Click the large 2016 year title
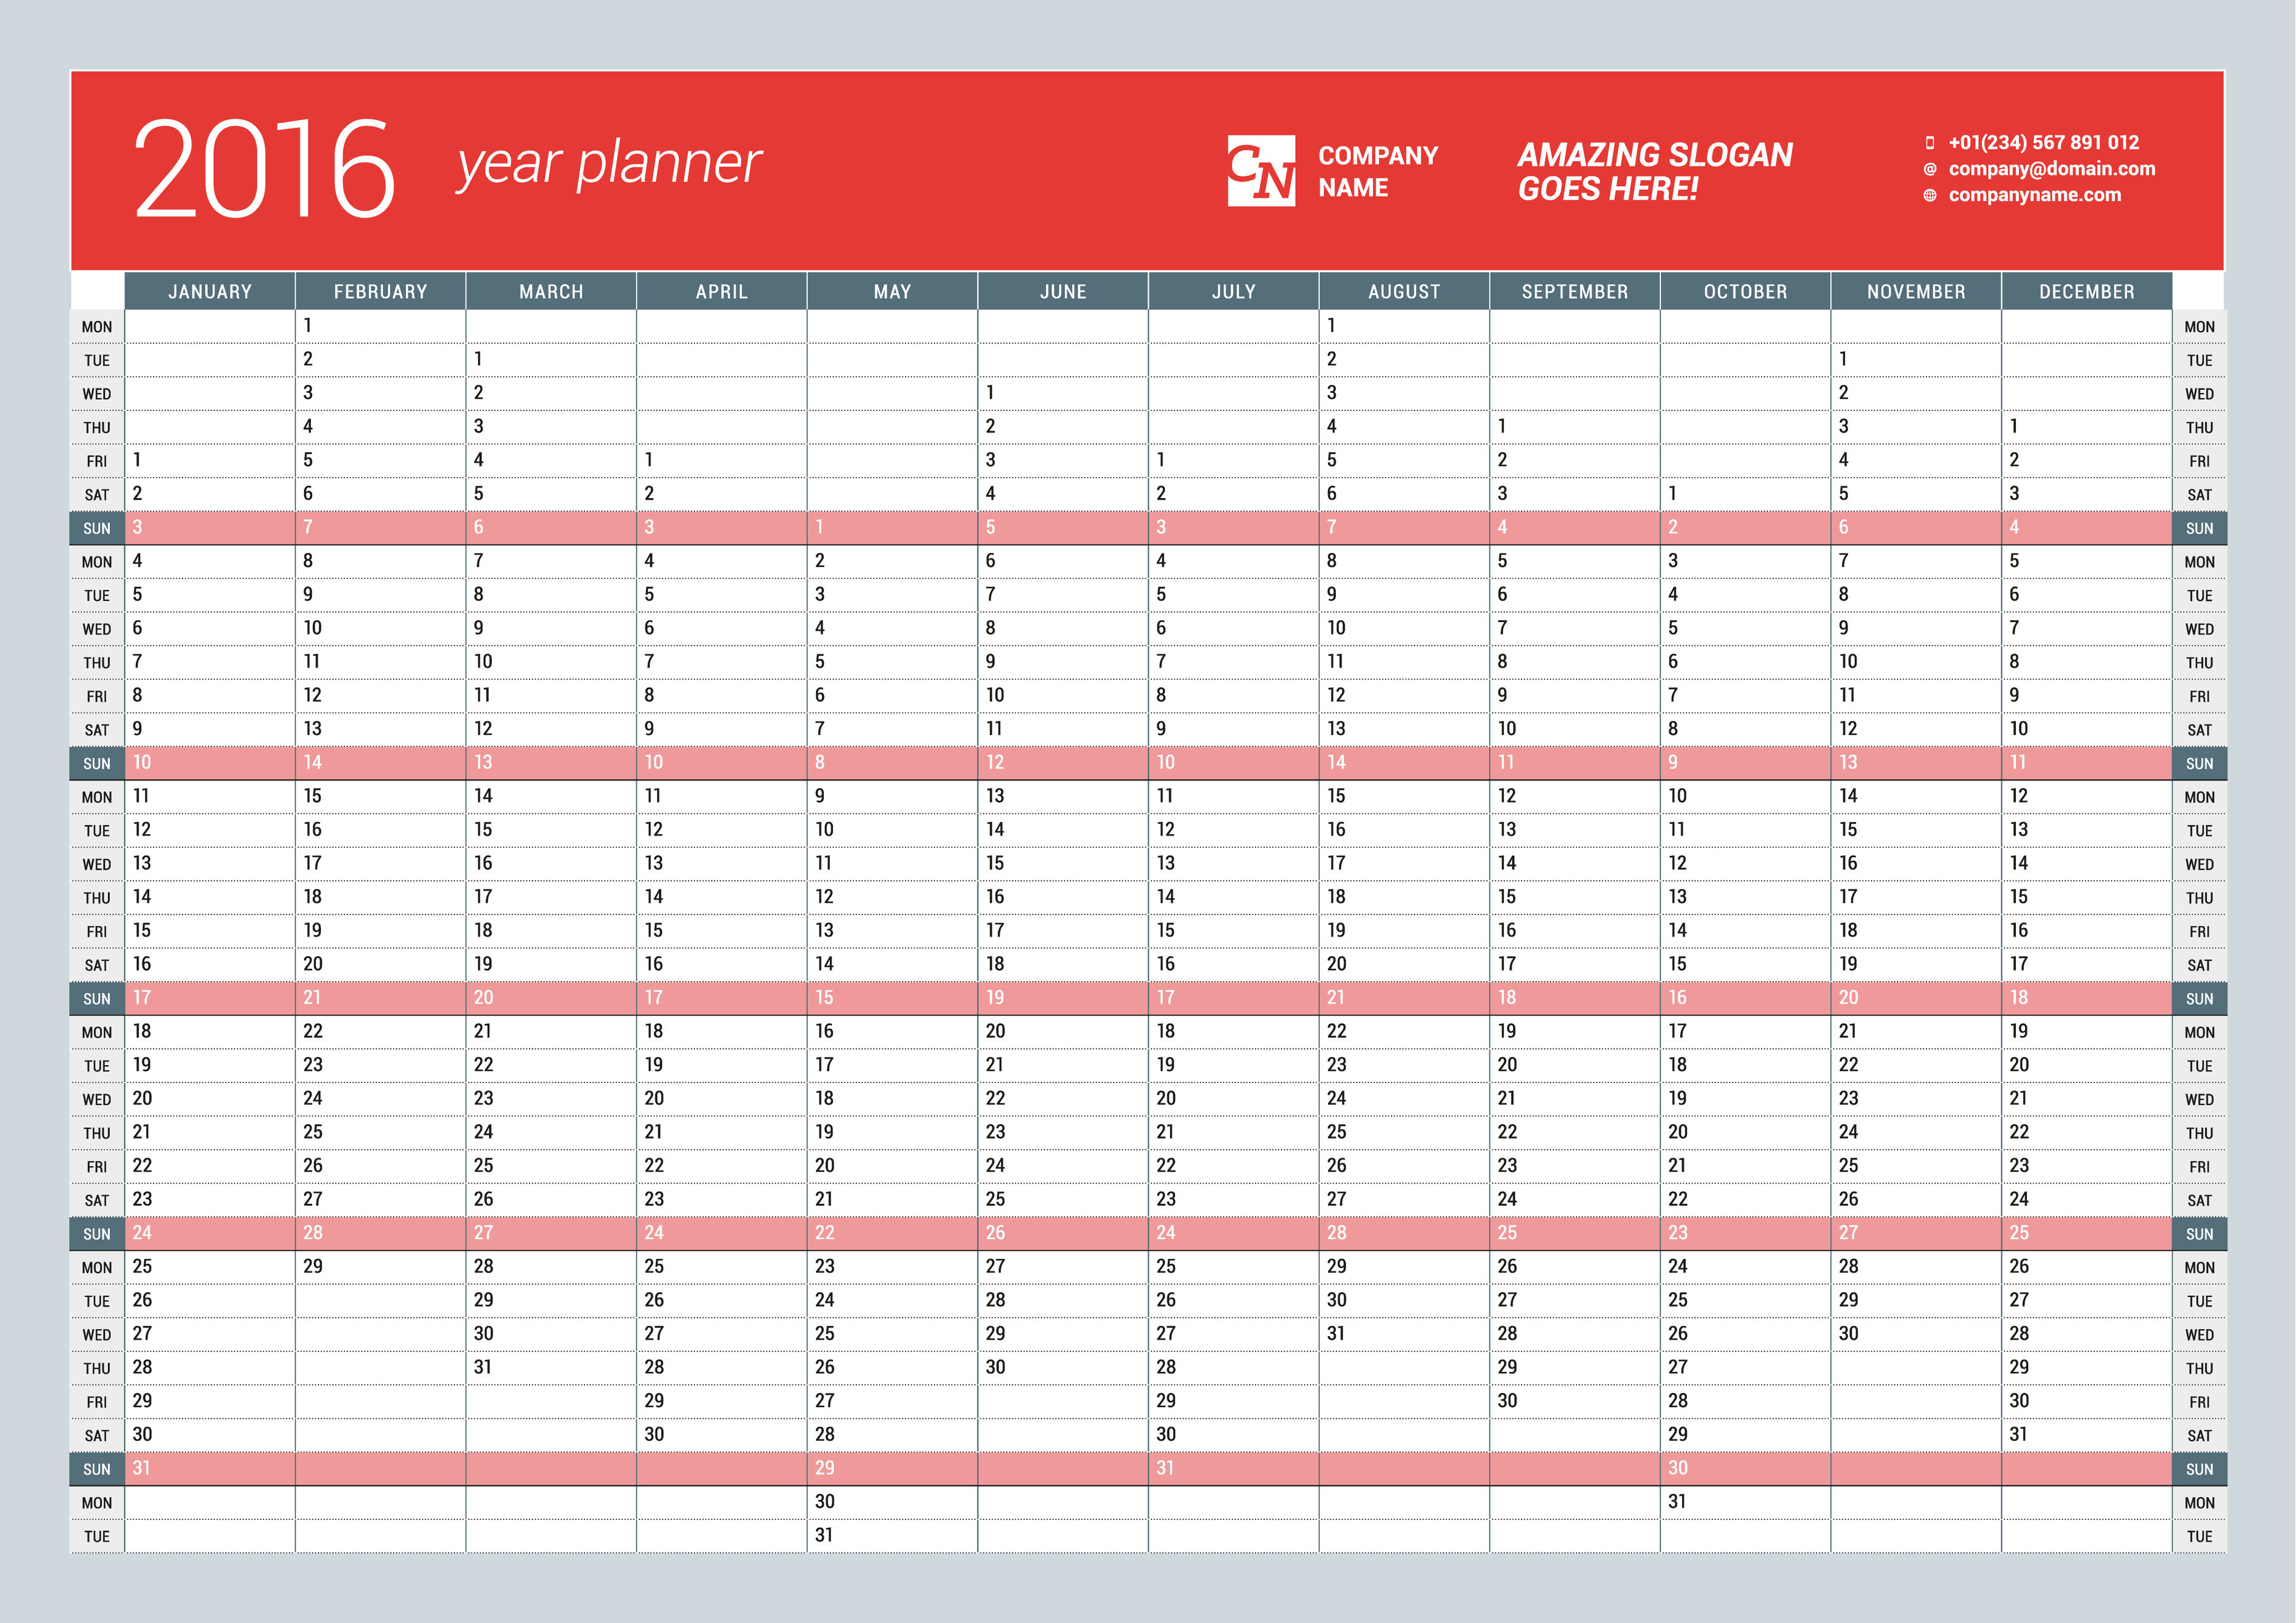Viewport: 2296px width, 1623px height. (x=265, y=167)
